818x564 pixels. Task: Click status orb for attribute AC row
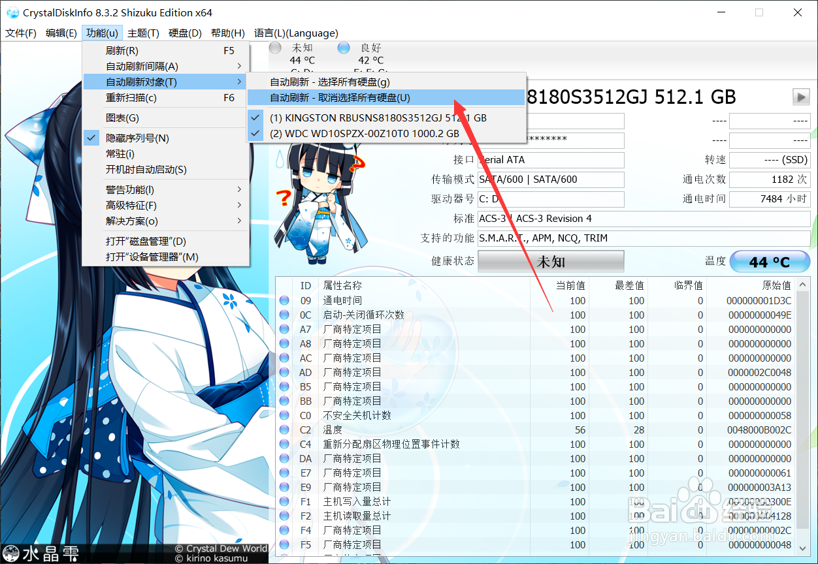click(284, 358)
